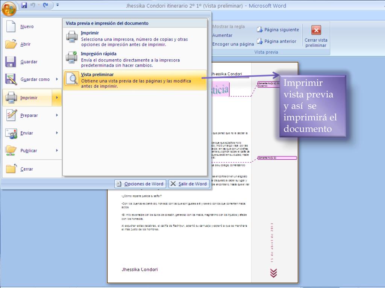This screenshot has width=385, height=288.
Task: Click the Salir de Word button label
Action: [x=192, y=184]
